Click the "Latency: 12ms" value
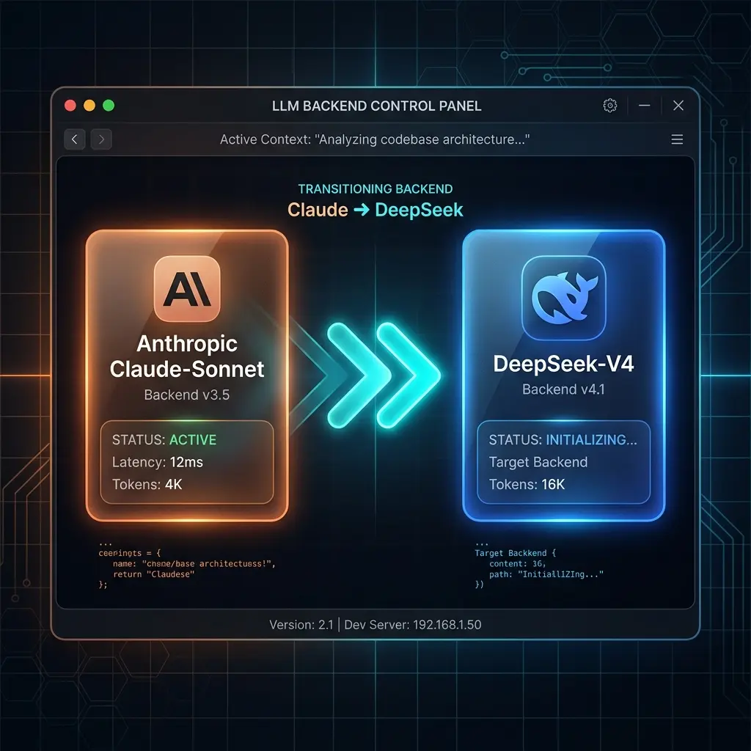The height and width of the screenshot is (751, 751). point(158,462)
